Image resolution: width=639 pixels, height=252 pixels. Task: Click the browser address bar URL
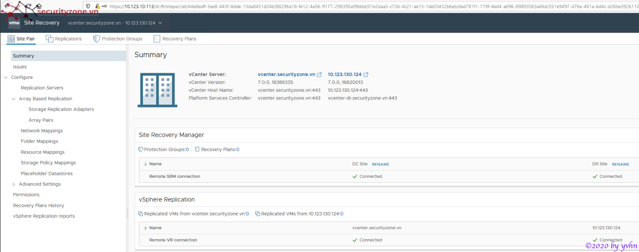click(x=374, y=6)
